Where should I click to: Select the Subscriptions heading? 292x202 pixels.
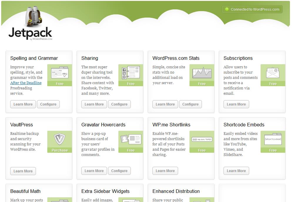coord(238,58)
